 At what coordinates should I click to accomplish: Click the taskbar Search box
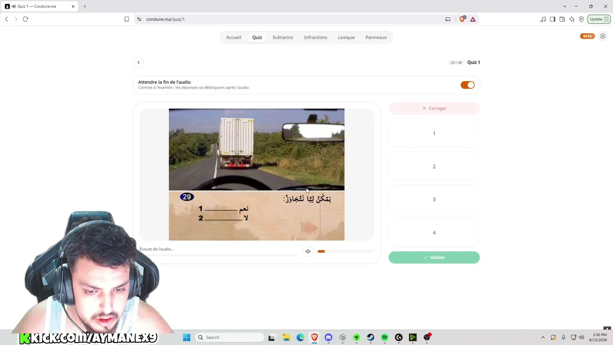[x=229, y=337]
